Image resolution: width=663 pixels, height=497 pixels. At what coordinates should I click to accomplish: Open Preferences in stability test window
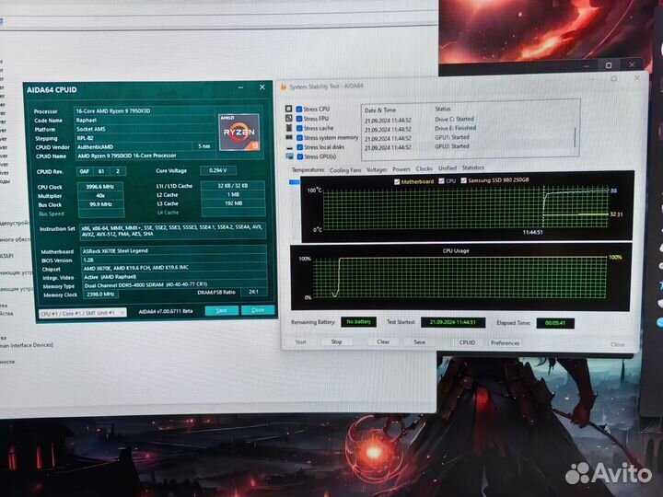pyautogui.click(x=505, y=343)
